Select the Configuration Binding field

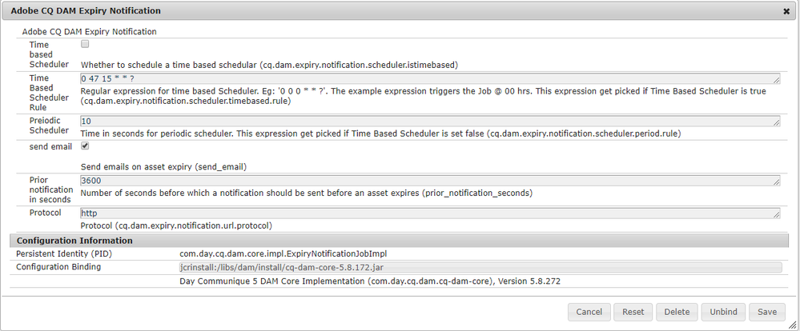[x=480, y=267]
